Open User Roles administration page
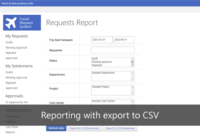The height and width of the screenshot is (136, 200). pyautogui.click(x=12, y=127)
